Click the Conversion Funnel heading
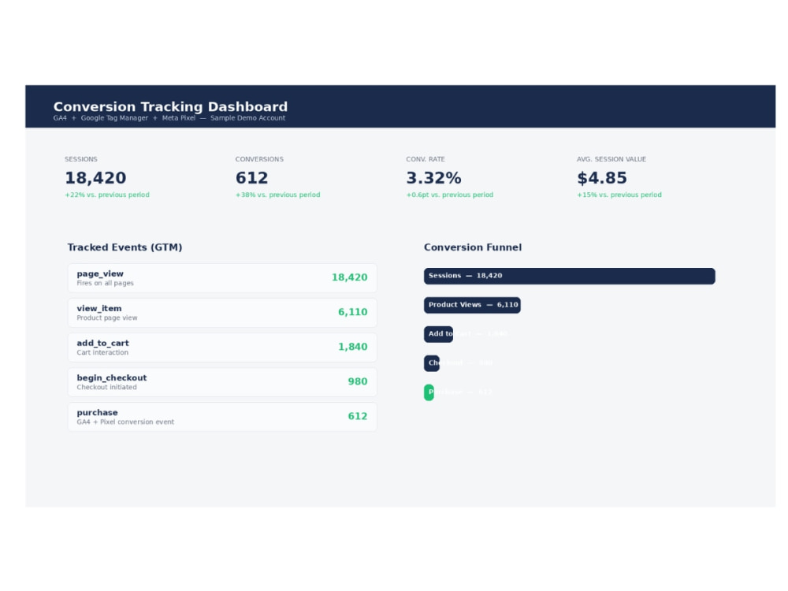The image size is (788, 591). coord(473,247)
